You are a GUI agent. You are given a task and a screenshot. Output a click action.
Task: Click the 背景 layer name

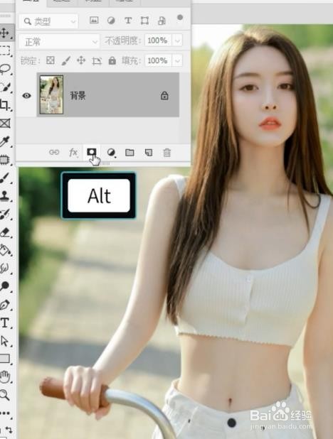point(78,96)
